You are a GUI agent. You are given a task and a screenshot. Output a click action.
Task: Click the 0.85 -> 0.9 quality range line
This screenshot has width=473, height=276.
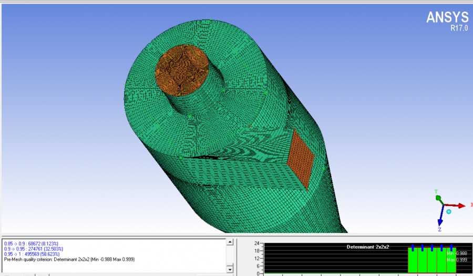pos(31,244)
